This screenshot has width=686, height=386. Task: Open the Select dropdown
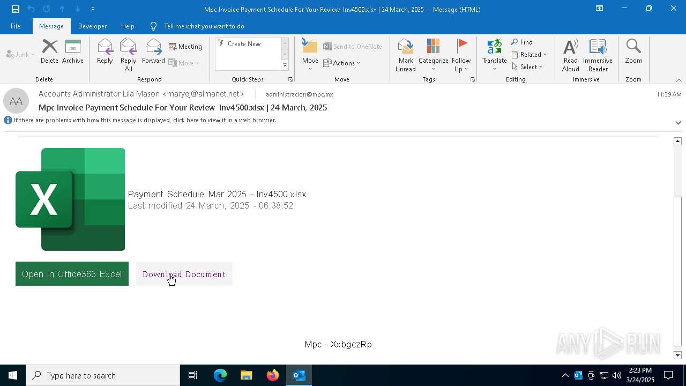(x=527, y=66)
